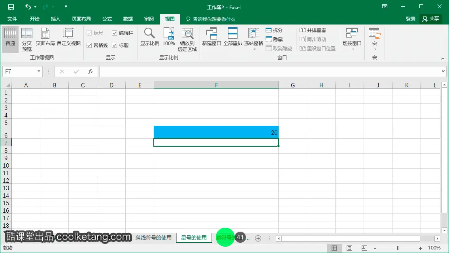Expand the Macros (宏) dropdown
The width and height of the screenshot is (449, 253).
tap(375, 49)
